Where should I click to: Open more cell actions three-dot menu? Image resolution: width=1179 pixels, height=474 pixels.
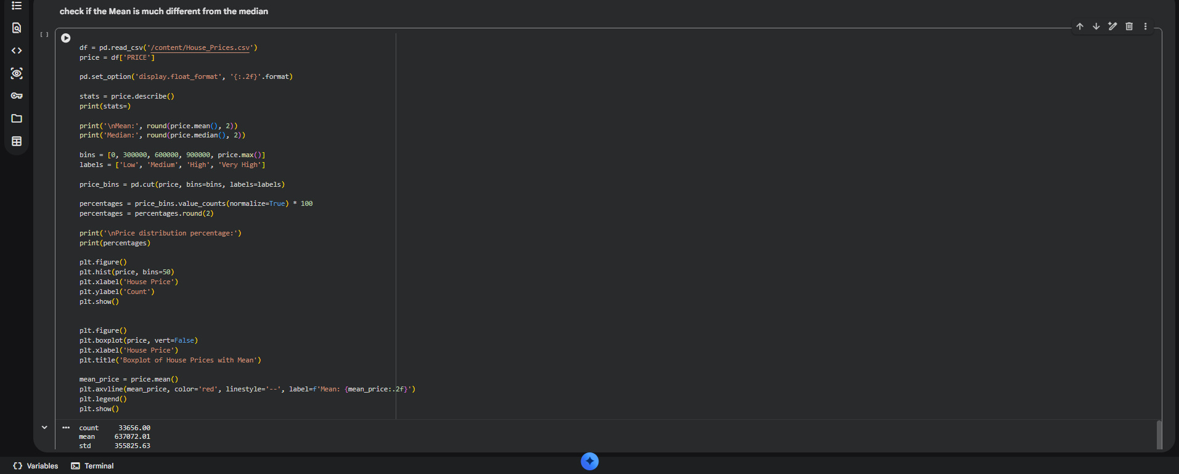(1146, 27)
